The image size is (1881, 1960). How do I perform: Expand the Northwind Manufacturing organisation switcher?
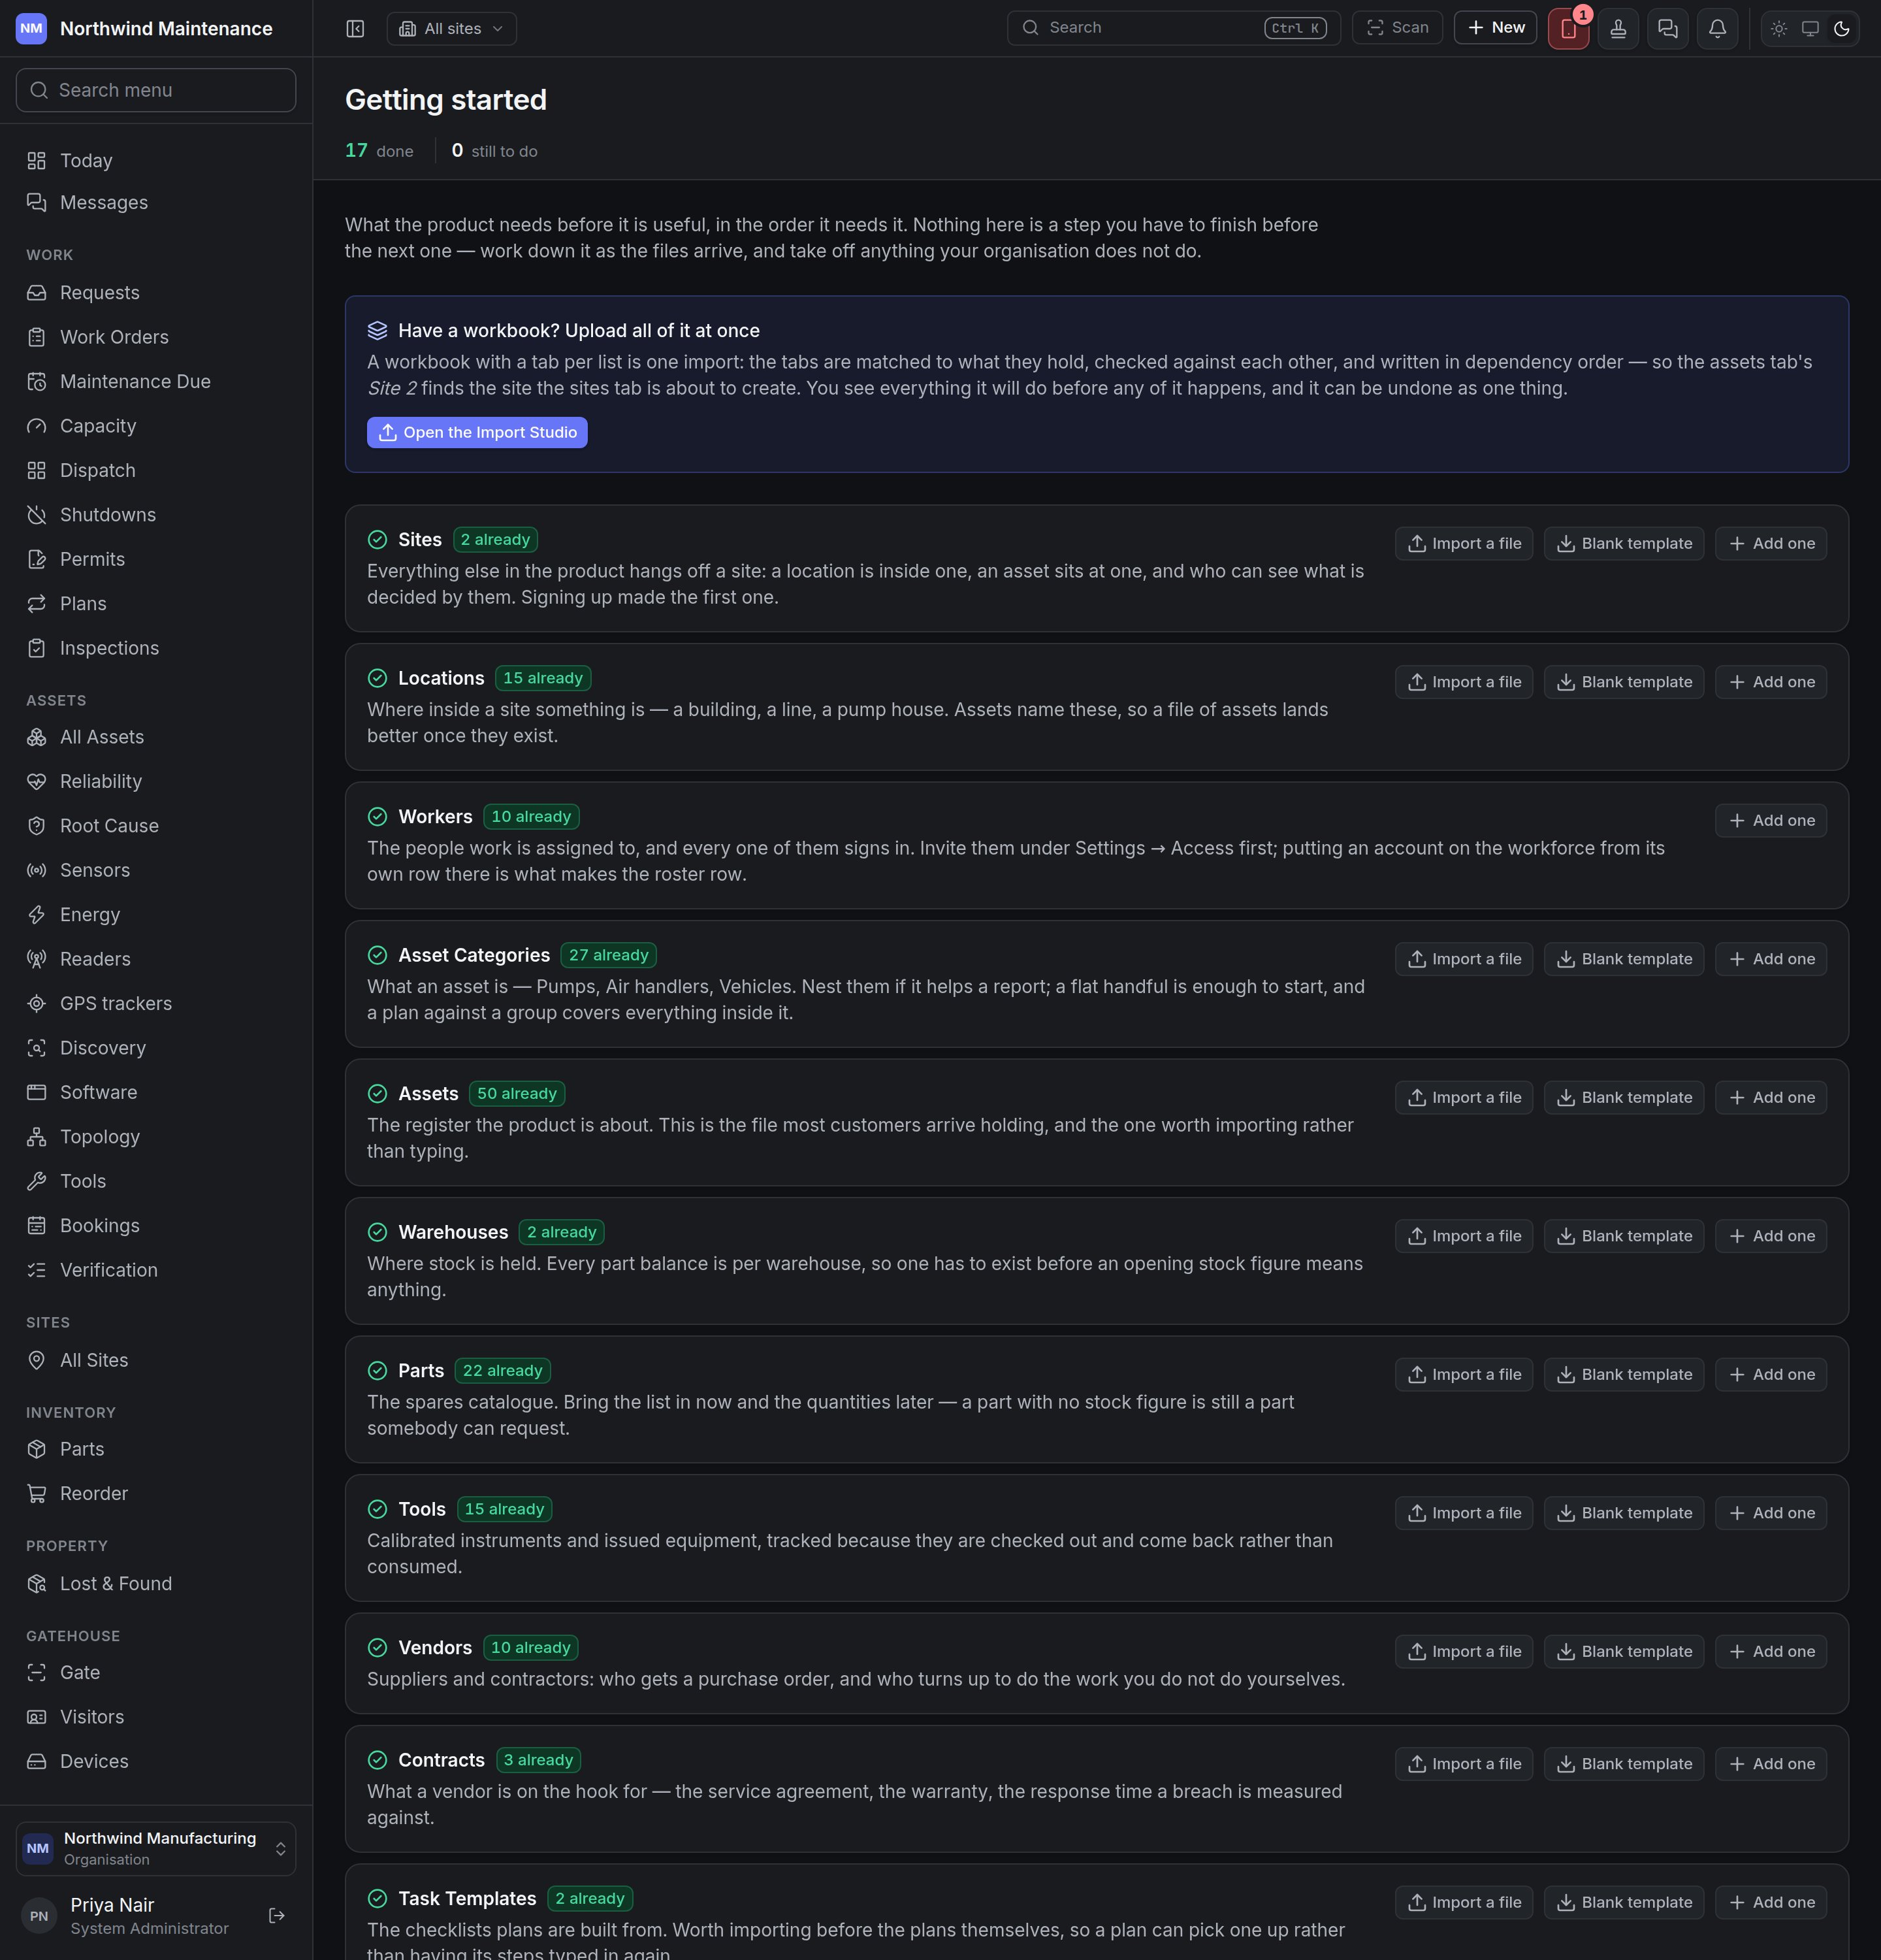156,1848
